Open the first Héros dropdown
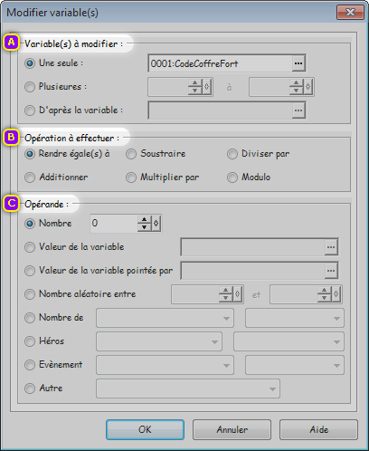This screenshot has height=451, width=369. tap(159, 341)
